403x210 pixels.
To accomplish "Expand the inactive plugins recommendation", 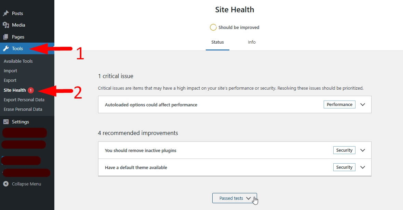I will tap(363, 150).
